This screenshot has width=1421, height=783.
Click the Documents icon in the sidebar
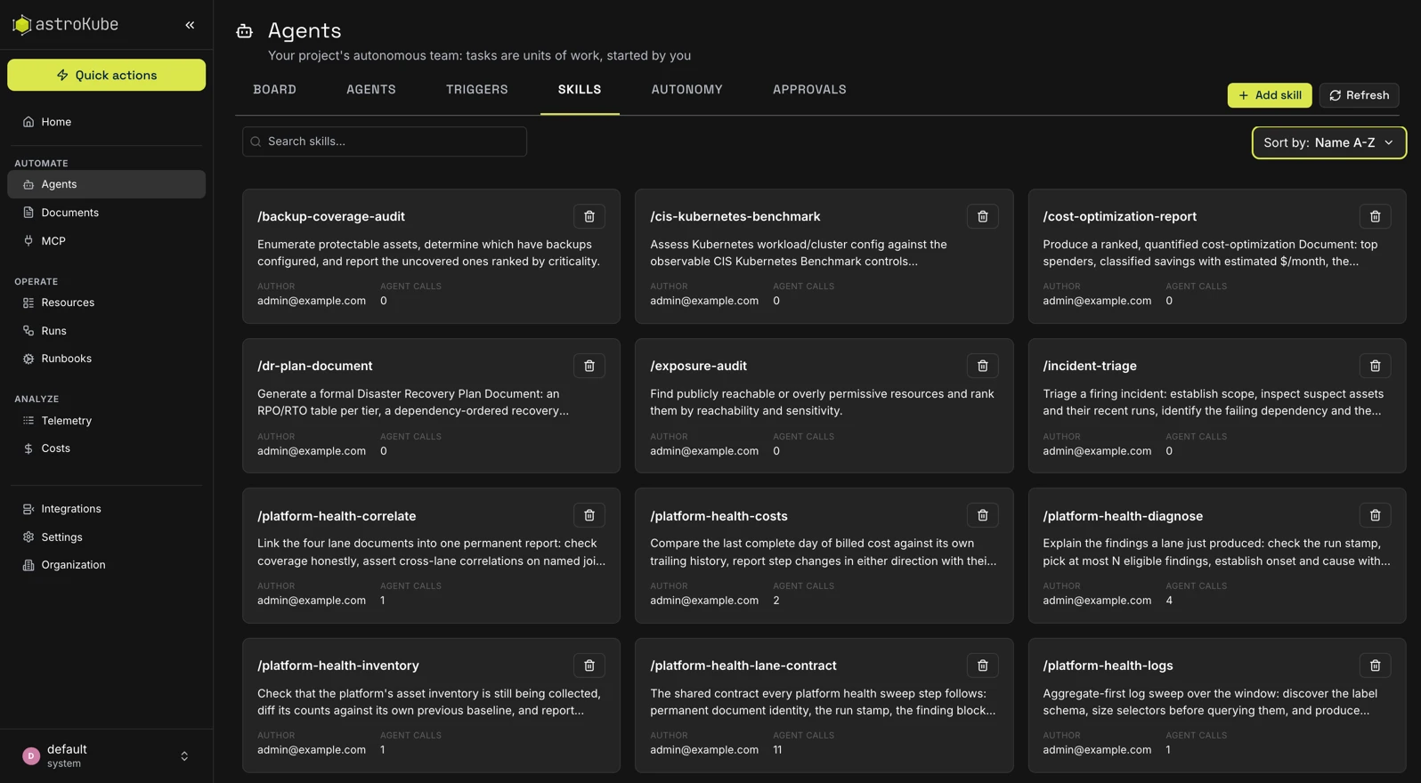pyautogui.click(x=28, y=213)
